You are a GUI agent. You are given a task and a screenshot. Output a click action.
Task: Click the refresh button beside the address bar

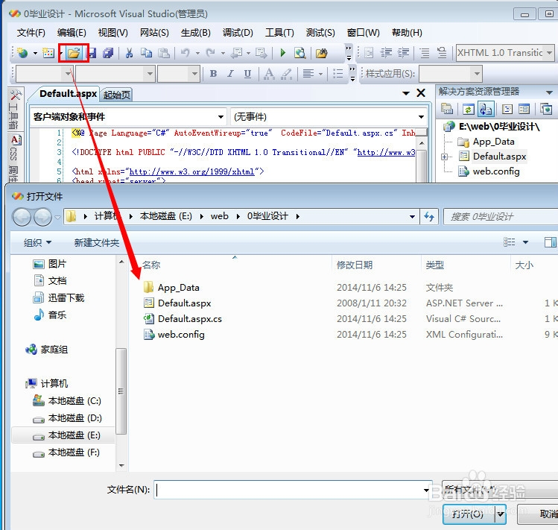click(x=430, y=217)
